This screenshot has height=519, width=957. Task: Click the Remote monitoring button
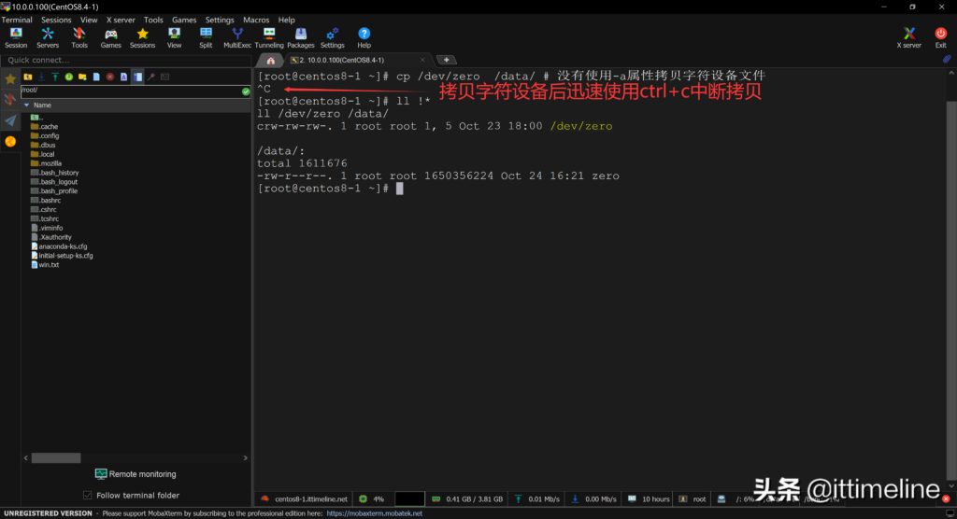tap(136, 474)
